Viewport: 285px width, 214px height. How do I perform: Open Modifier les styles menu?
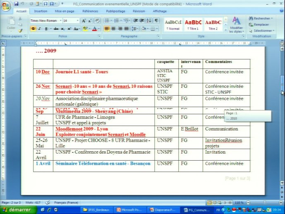pos(236,24)
